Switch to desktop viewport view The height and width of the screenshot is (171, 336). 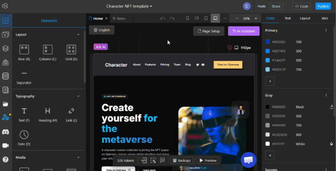(215, 19)
